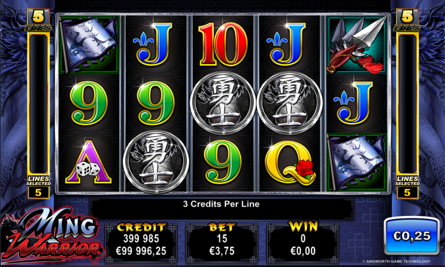
Task: Click the €0,25 denomination button
Action: [x=411, y=236]
